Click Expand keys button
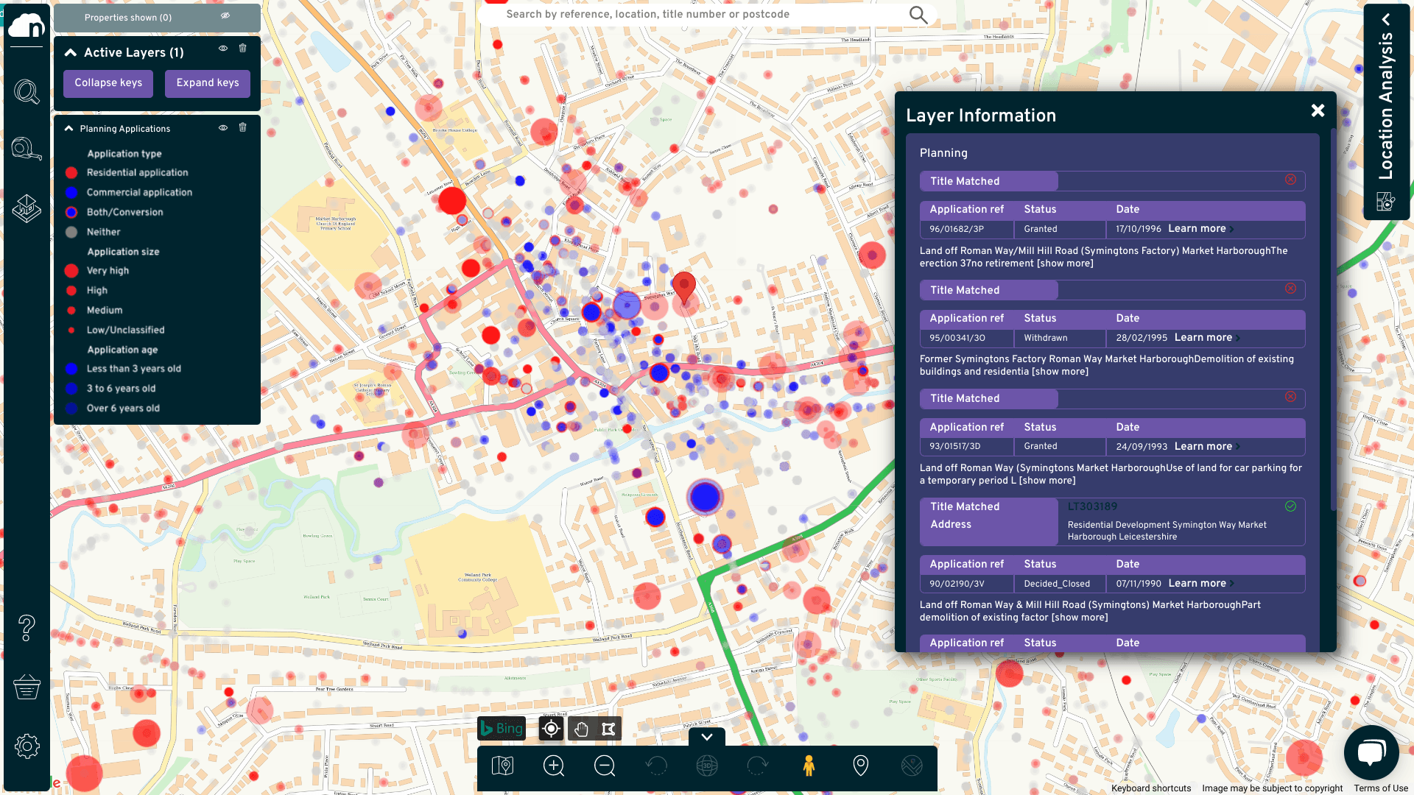Image resolution: width=1414 pixels, height=795 pixels. click(208, 83)
